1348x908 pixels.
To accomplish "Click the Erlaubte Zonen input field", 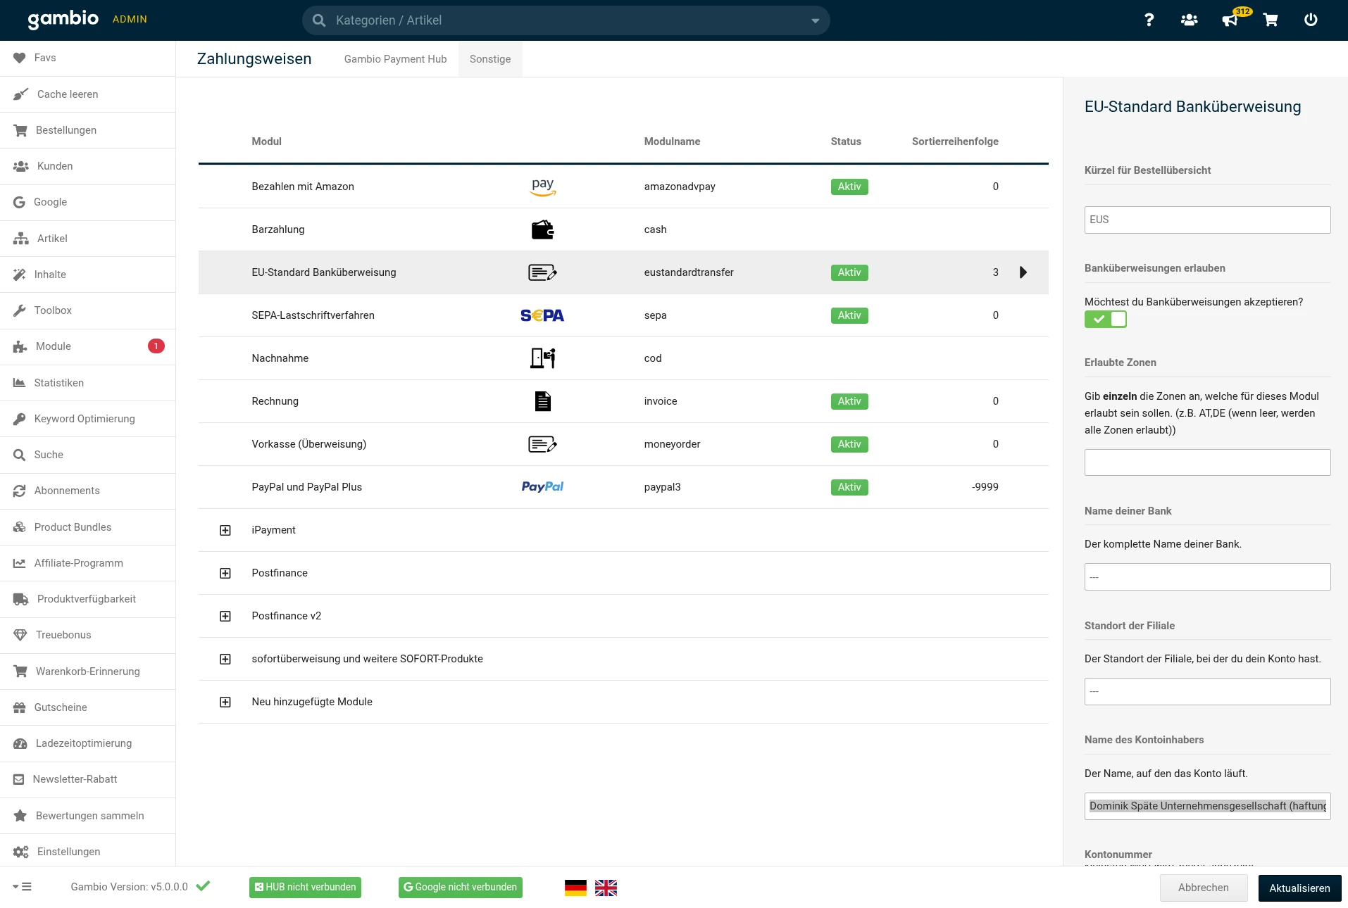I will click(x=1207, y=462).
